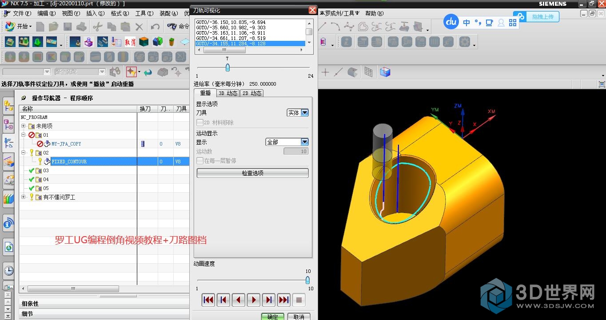Click the Undo arrow icon
The image size is (606, 320).
[x=155, y=27]
